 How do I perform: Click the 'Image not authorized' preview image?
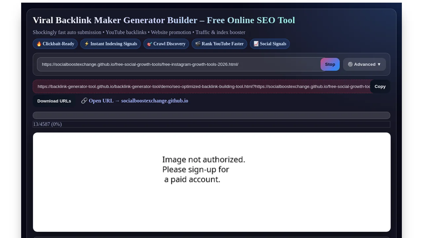click(212, 182)
